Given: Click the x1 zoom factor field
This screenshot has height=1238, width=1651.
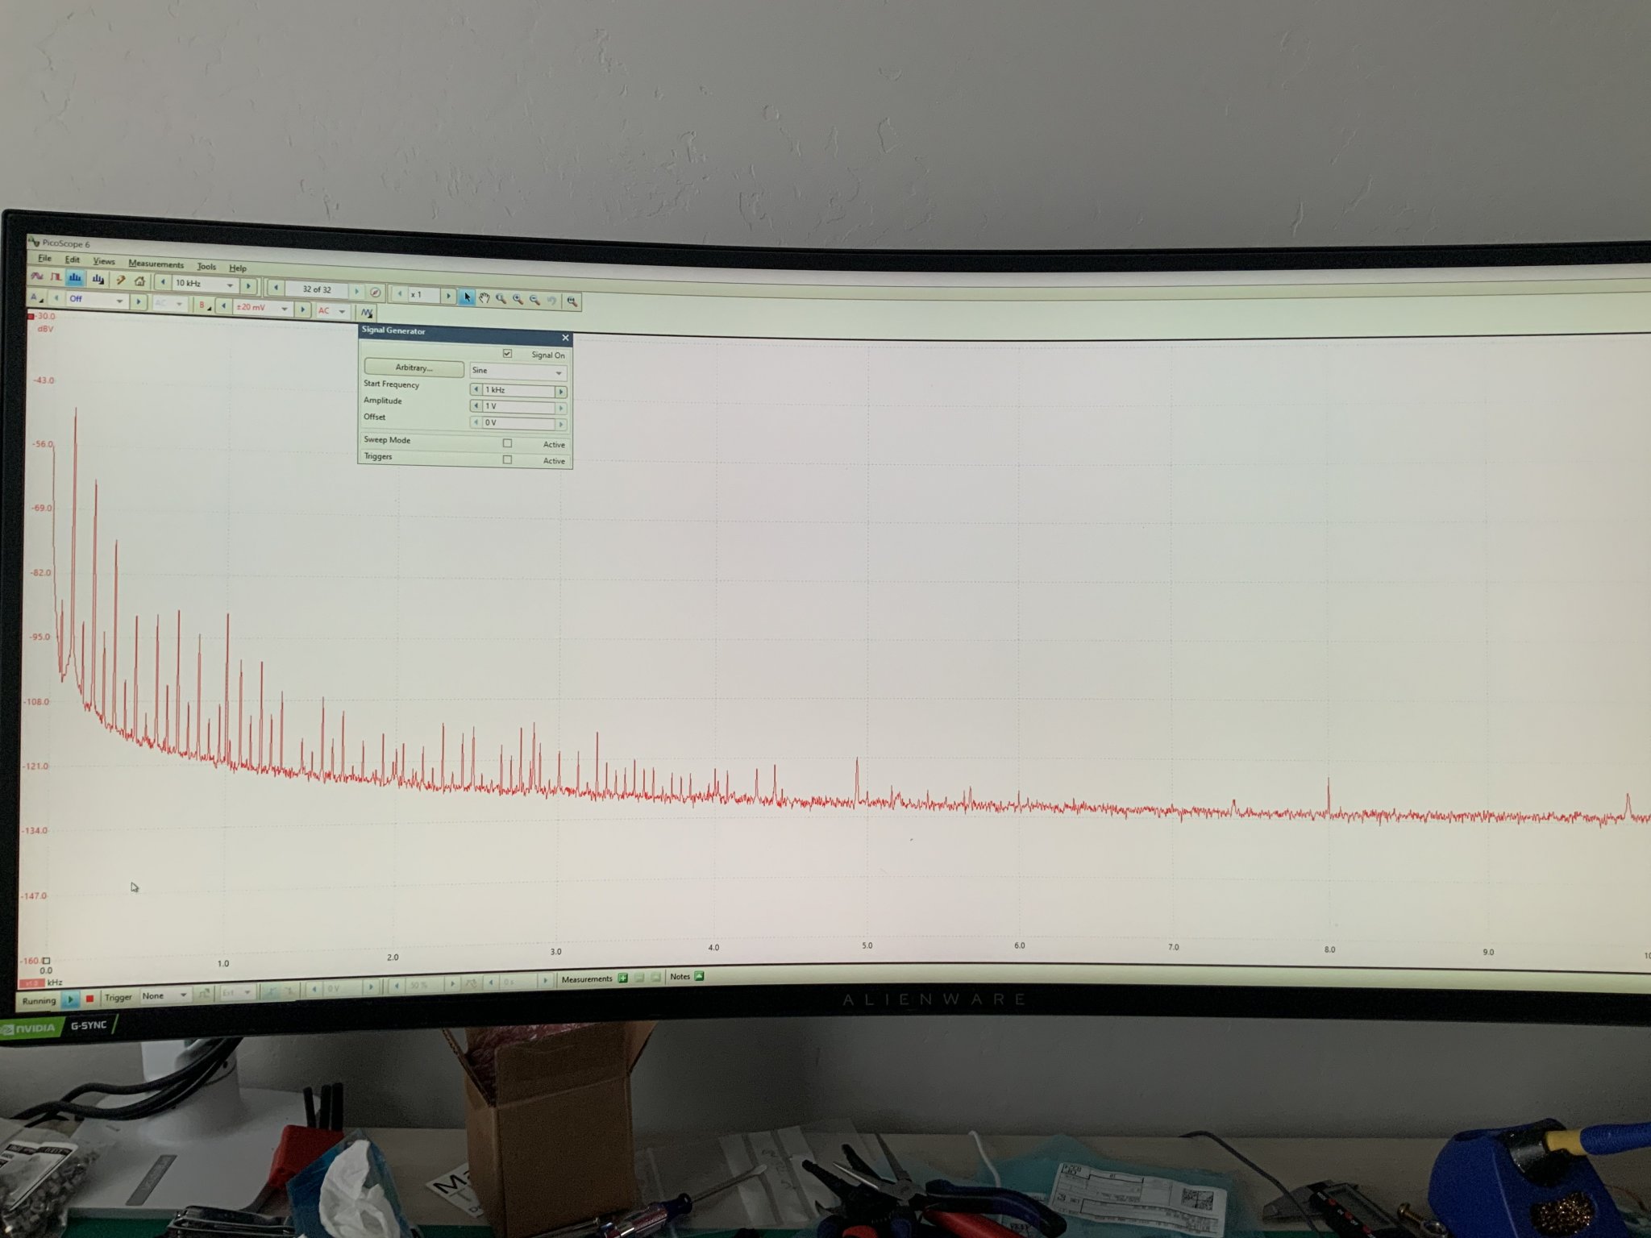Looking at the screenshot, I should [423, 295].
